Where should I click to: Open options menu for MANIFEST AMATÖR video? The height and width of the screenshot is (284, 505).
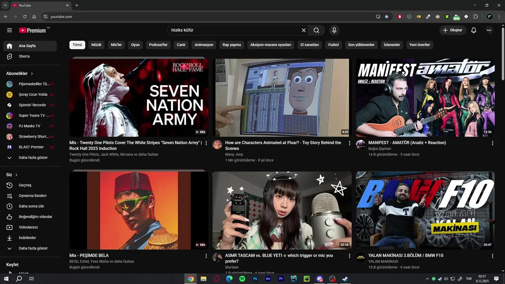click(x=492, y=143)
